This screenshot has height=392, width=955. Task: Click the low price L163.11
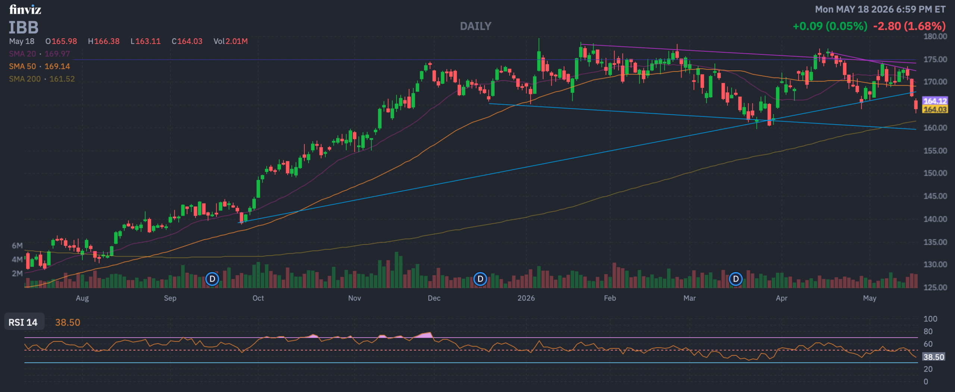pyautogui.click(x=145, y=41)
